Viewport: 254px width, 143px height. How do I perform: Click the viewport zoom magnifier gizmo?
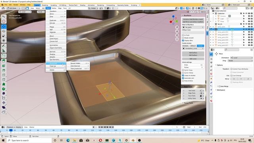pos(177,27)
